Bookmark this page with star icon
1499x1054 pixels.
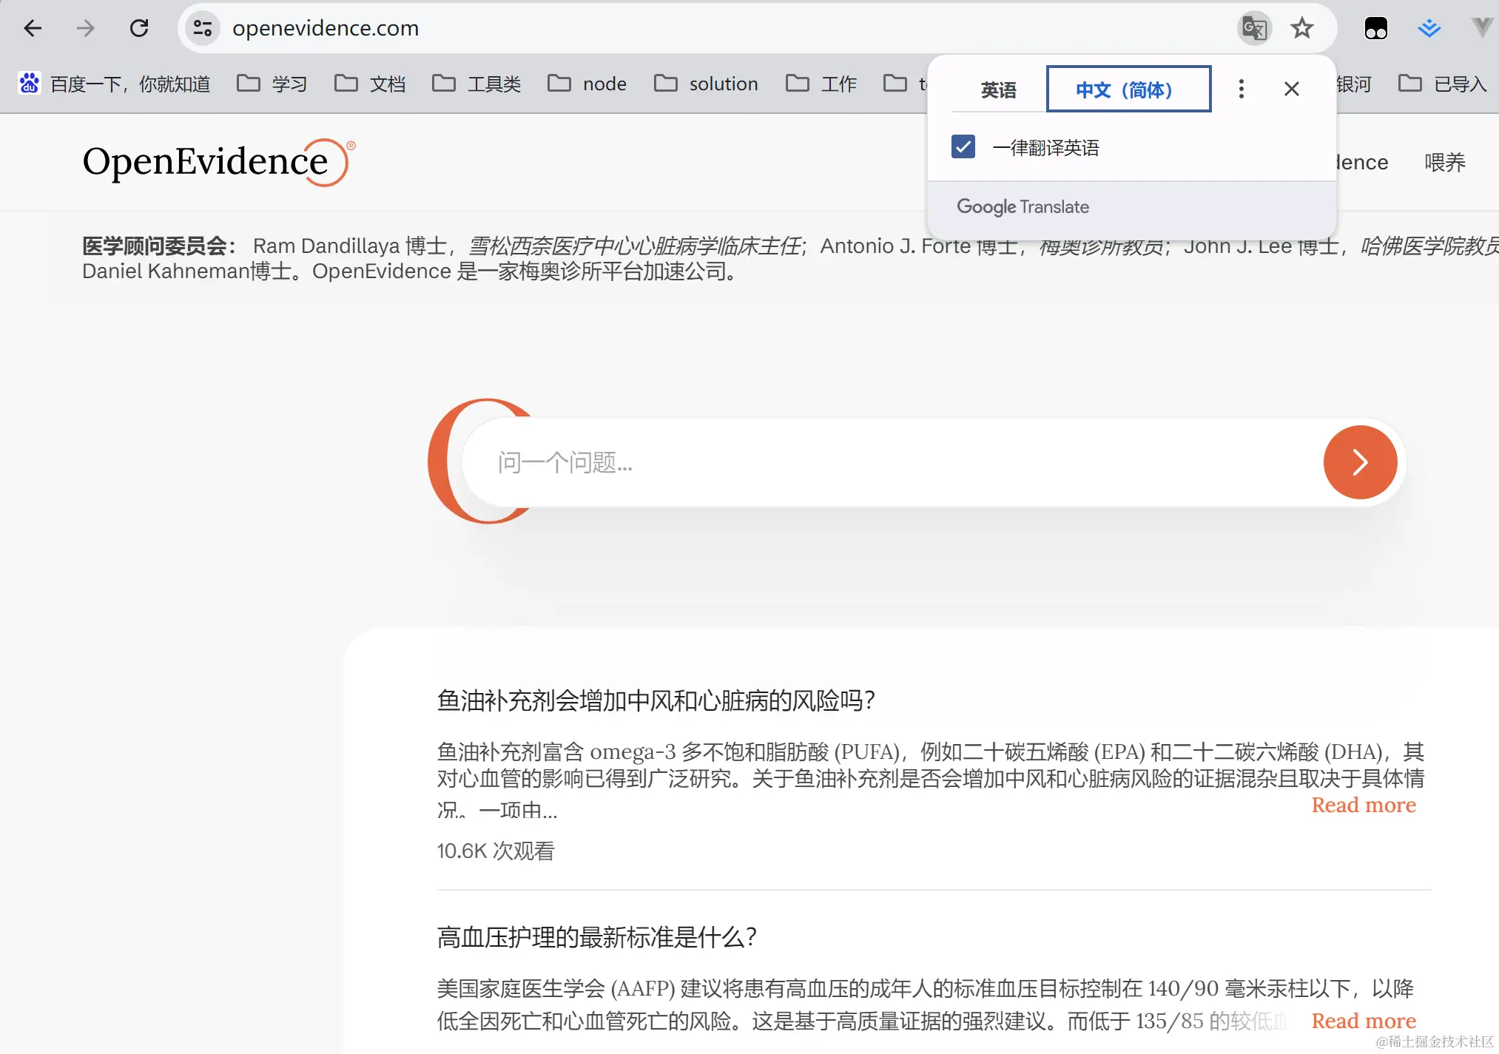pos(1301,28)
